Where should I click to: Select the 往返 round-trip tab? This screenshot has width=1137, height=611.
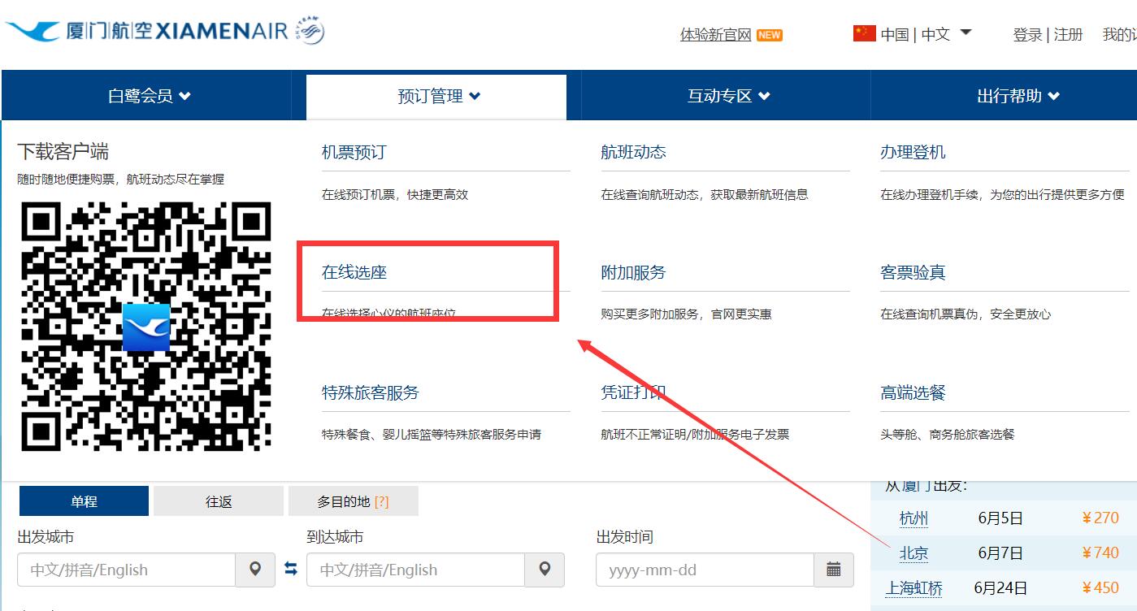[x=219, y=501]
